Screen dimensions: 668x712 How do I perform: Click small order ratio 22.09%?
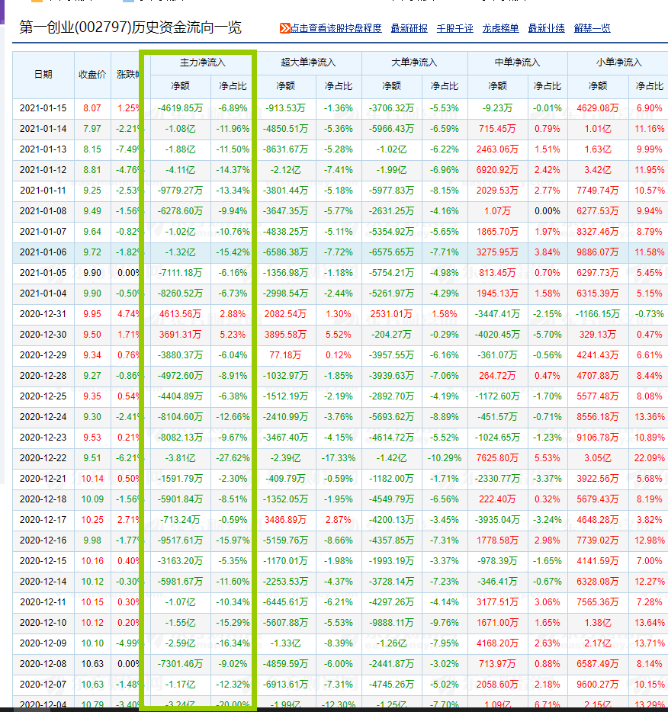coord(650,458)
